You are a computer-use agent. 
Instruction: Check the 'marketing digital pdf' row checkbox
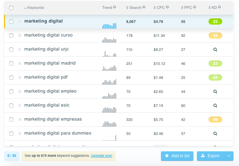pos(11,78)
